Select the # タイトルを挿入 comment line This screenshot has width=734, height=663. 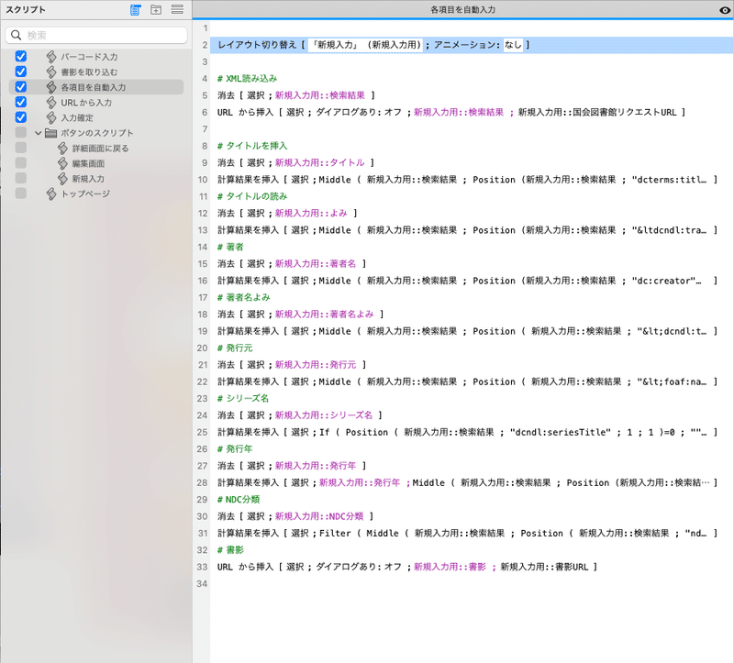(252, 146)
